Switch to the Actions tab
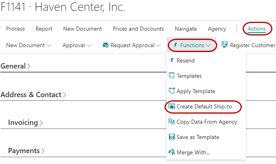Image resolution: width=276 pixels, height=164 pixels. click(x=257, y=29)
